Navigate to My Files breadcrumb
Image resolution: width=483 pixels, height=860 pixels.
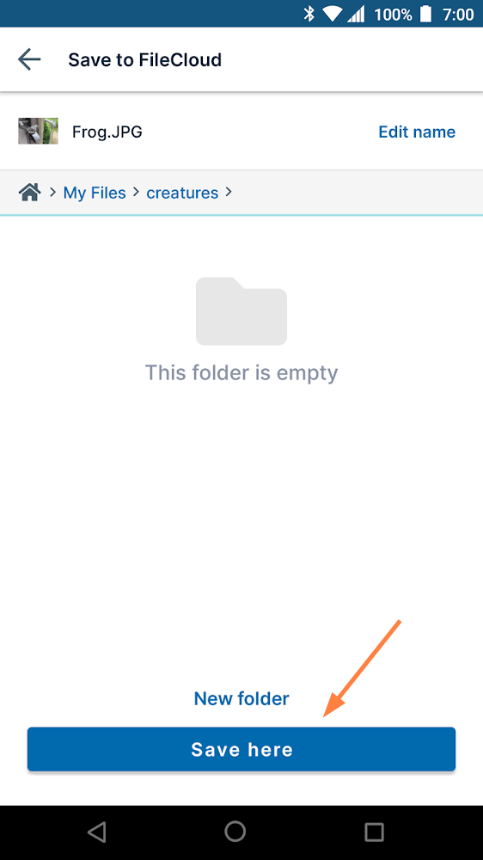tap(95, 193)
